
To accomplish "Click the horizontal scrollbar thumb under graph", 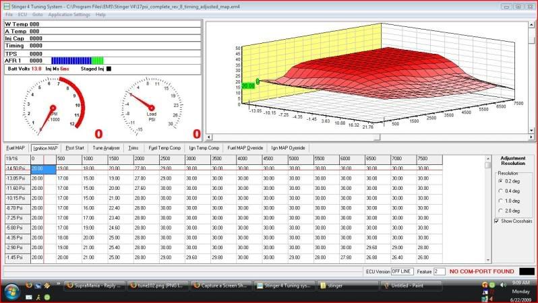I will [x=377, y=137].
